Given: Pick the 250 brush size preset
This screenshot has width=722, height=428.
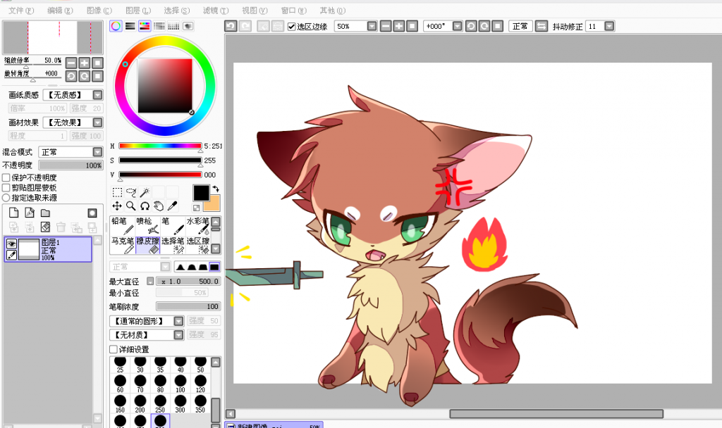Looking at the screenshot, I should [x=160, y=403].
